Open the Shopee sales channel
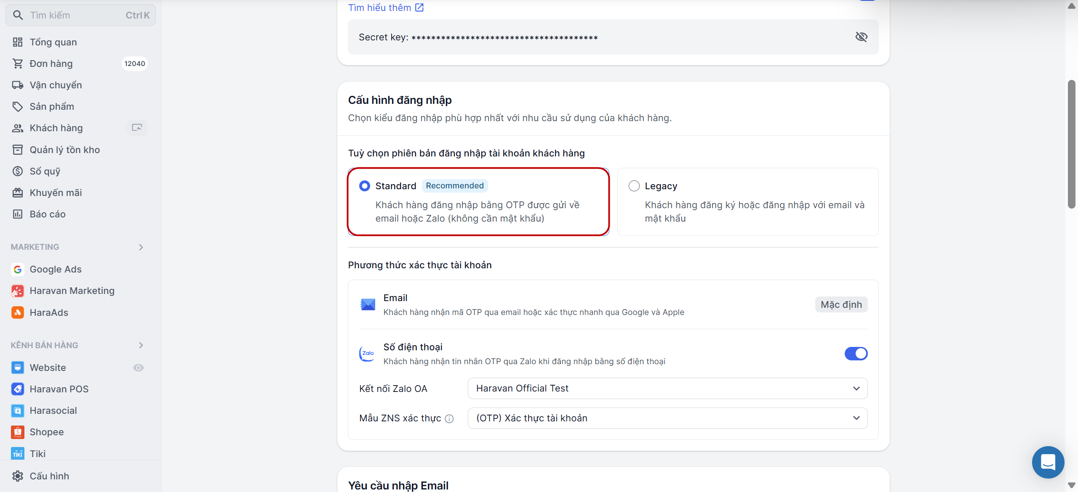This screenshot has width=1078, height=492. tap(46, 432)
